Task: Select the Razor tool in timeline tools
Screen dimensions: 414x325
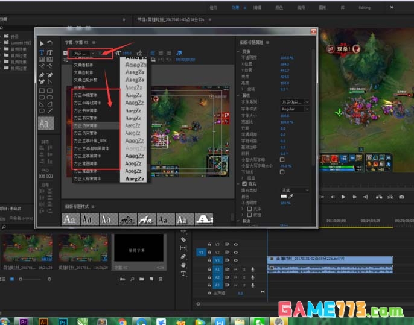Action: [183, 239]
